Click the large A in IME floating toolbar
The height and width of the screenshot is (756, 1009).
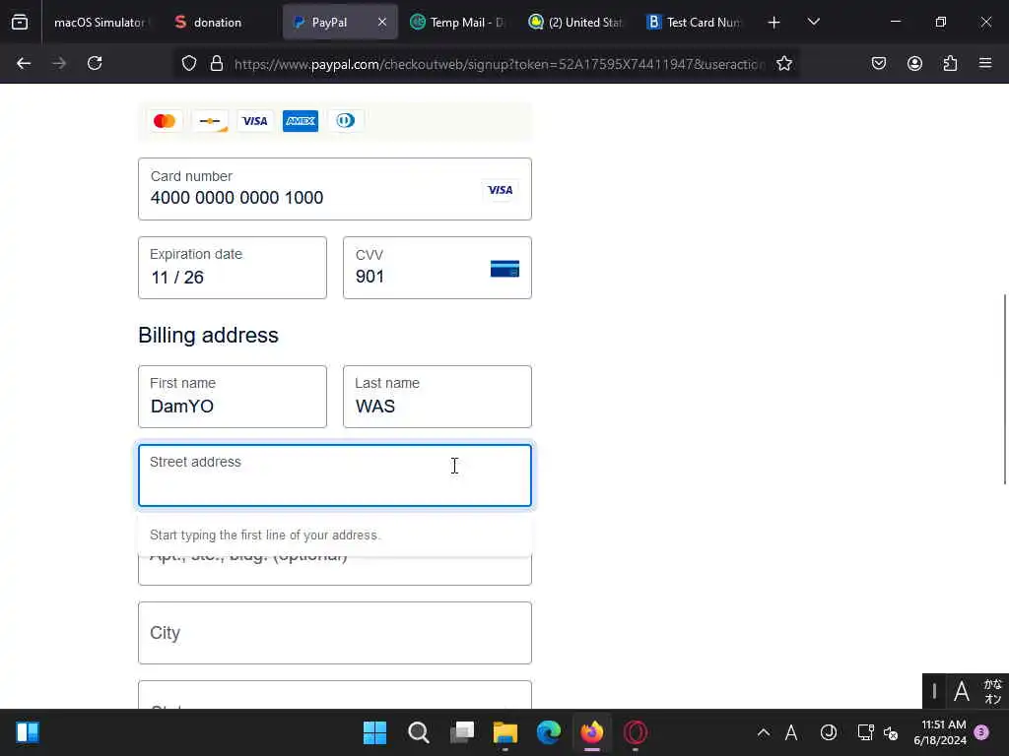(x=962, y=692)
